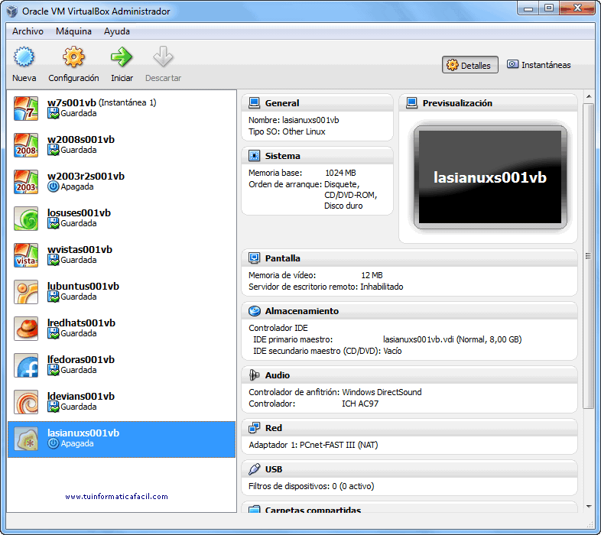Open the Red settings heading link
This screenshot has width=601, height=535.
pos(273,428)
